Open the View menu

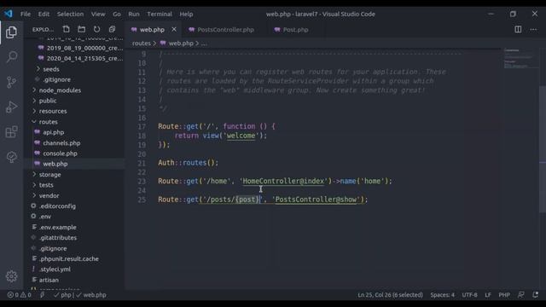tap(98, 14)
